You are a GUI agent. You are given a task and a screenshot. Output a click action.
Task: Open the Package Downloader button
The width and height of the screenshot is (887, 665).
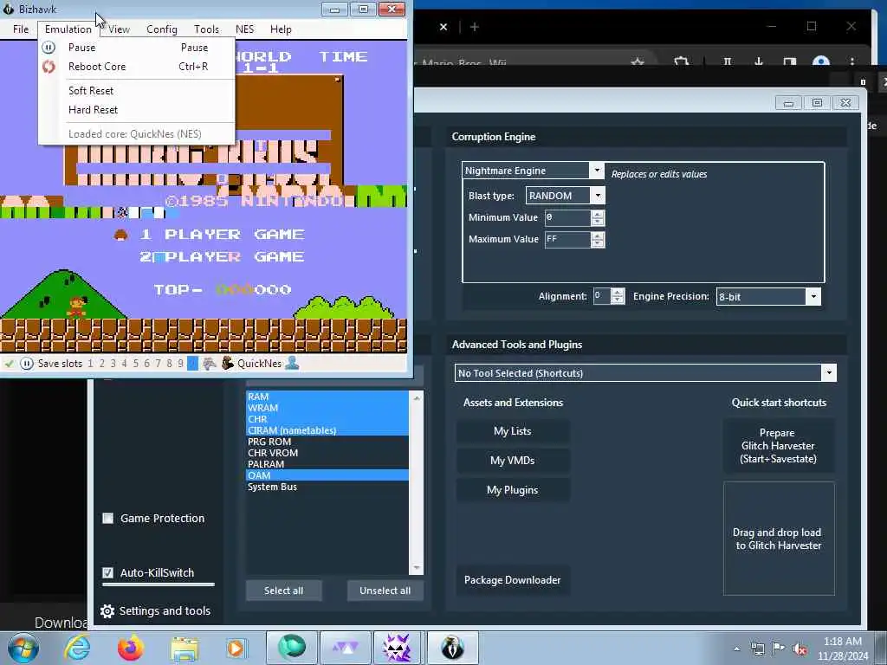[513, 579]
